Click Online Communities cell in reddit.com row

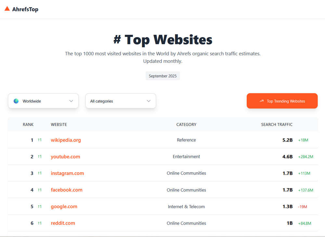click(x=186, y=223)
